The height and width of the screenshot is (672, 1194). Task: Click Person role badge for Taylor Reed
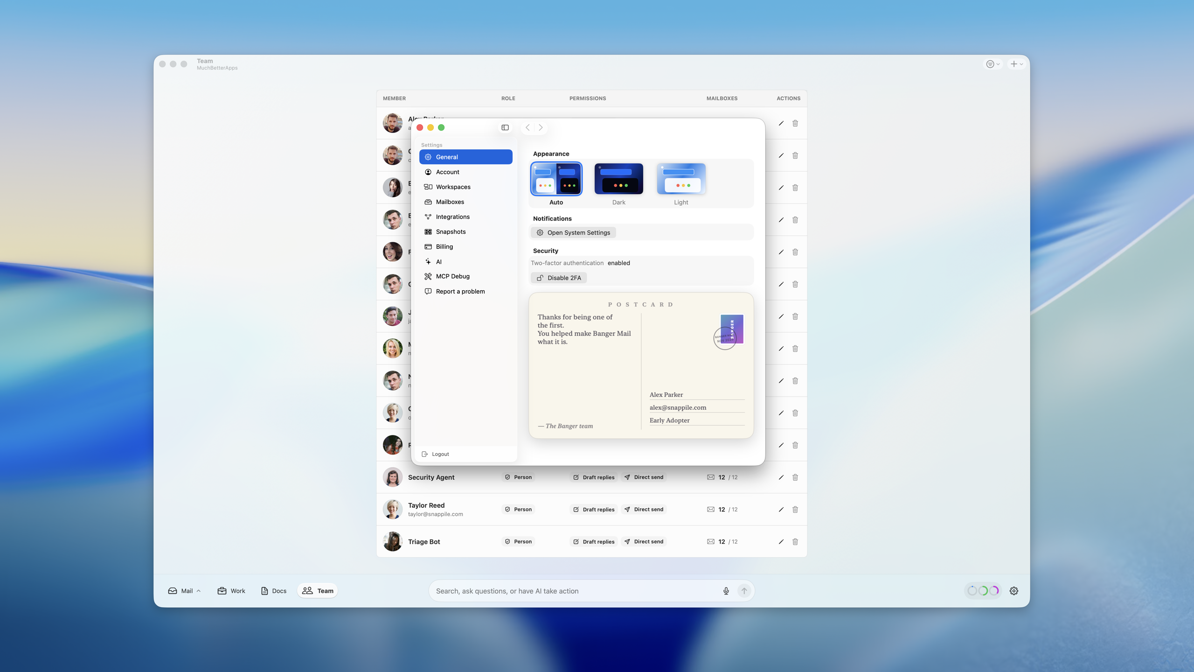[x=518, y=509]
